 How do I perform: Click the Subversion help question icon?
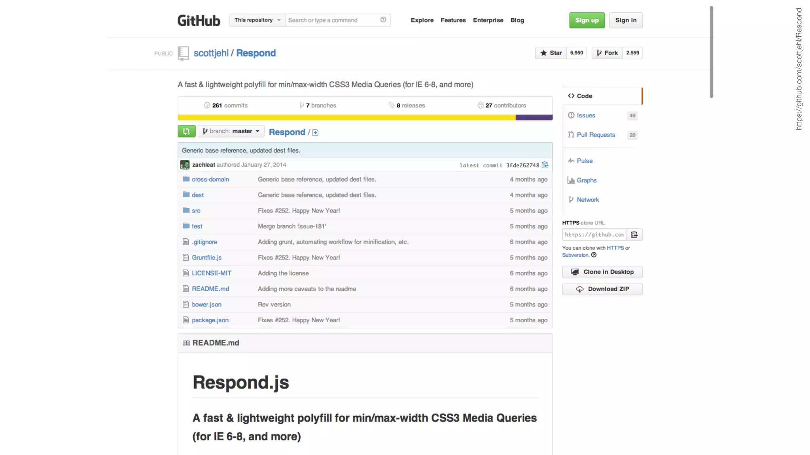tap(594, 255)
